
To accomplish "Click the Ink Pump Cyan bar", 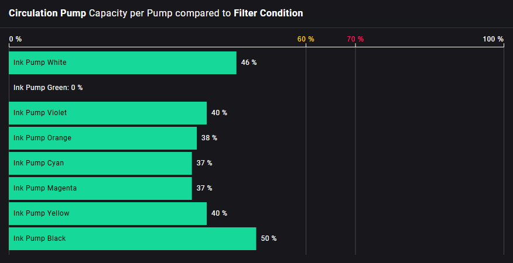I will [100, 163].
